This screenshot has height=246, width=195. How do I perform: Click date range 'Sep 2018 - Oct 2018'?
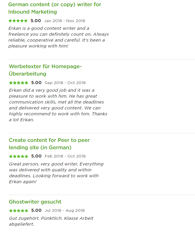tap(65, 83)
